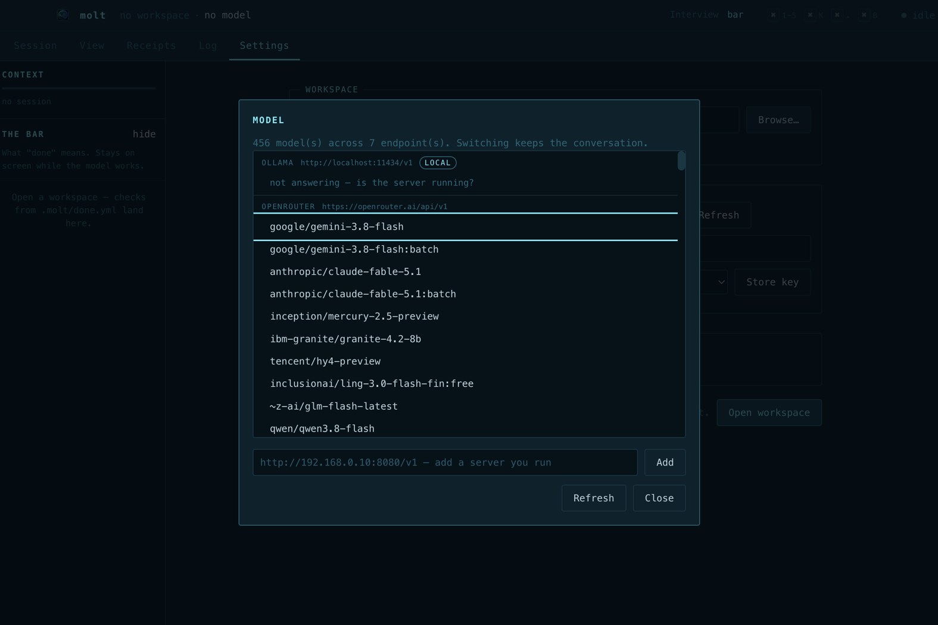Click the Open workspace button
Image resolution: width=938 pixels, height=625 pixels.
click(769, 412)
